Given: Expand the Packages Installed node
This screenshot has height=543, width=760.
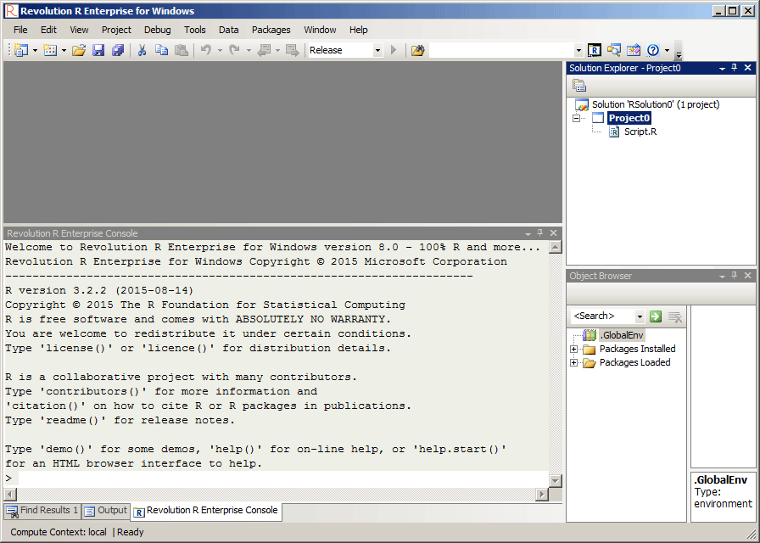Looking at the screenshot, I should [574, 349].
